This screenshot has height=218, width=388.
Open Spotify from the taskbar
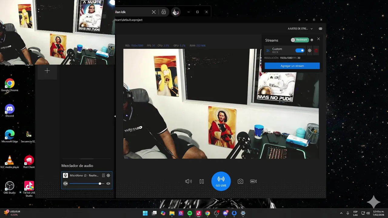click(190, 213)
